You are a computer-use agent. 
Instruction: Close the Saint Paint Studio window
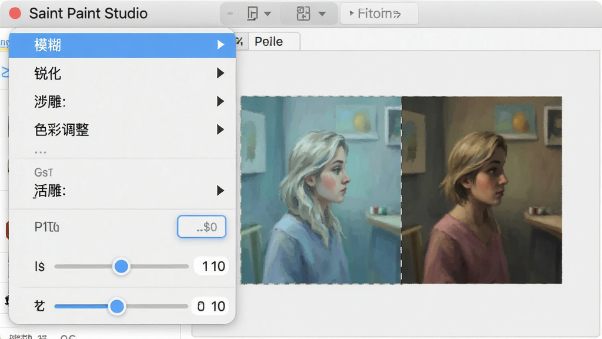[x=15, y=14]
